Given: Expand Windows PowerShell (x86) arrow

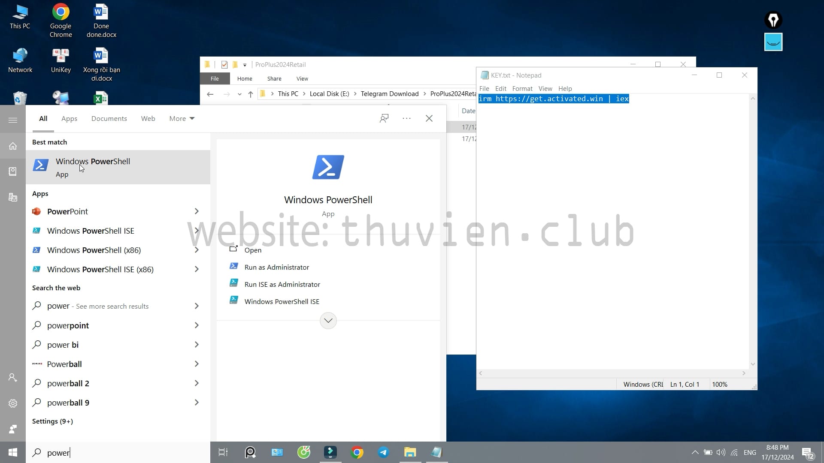Looking at the screenshot, I should click(x=197, y=250).
